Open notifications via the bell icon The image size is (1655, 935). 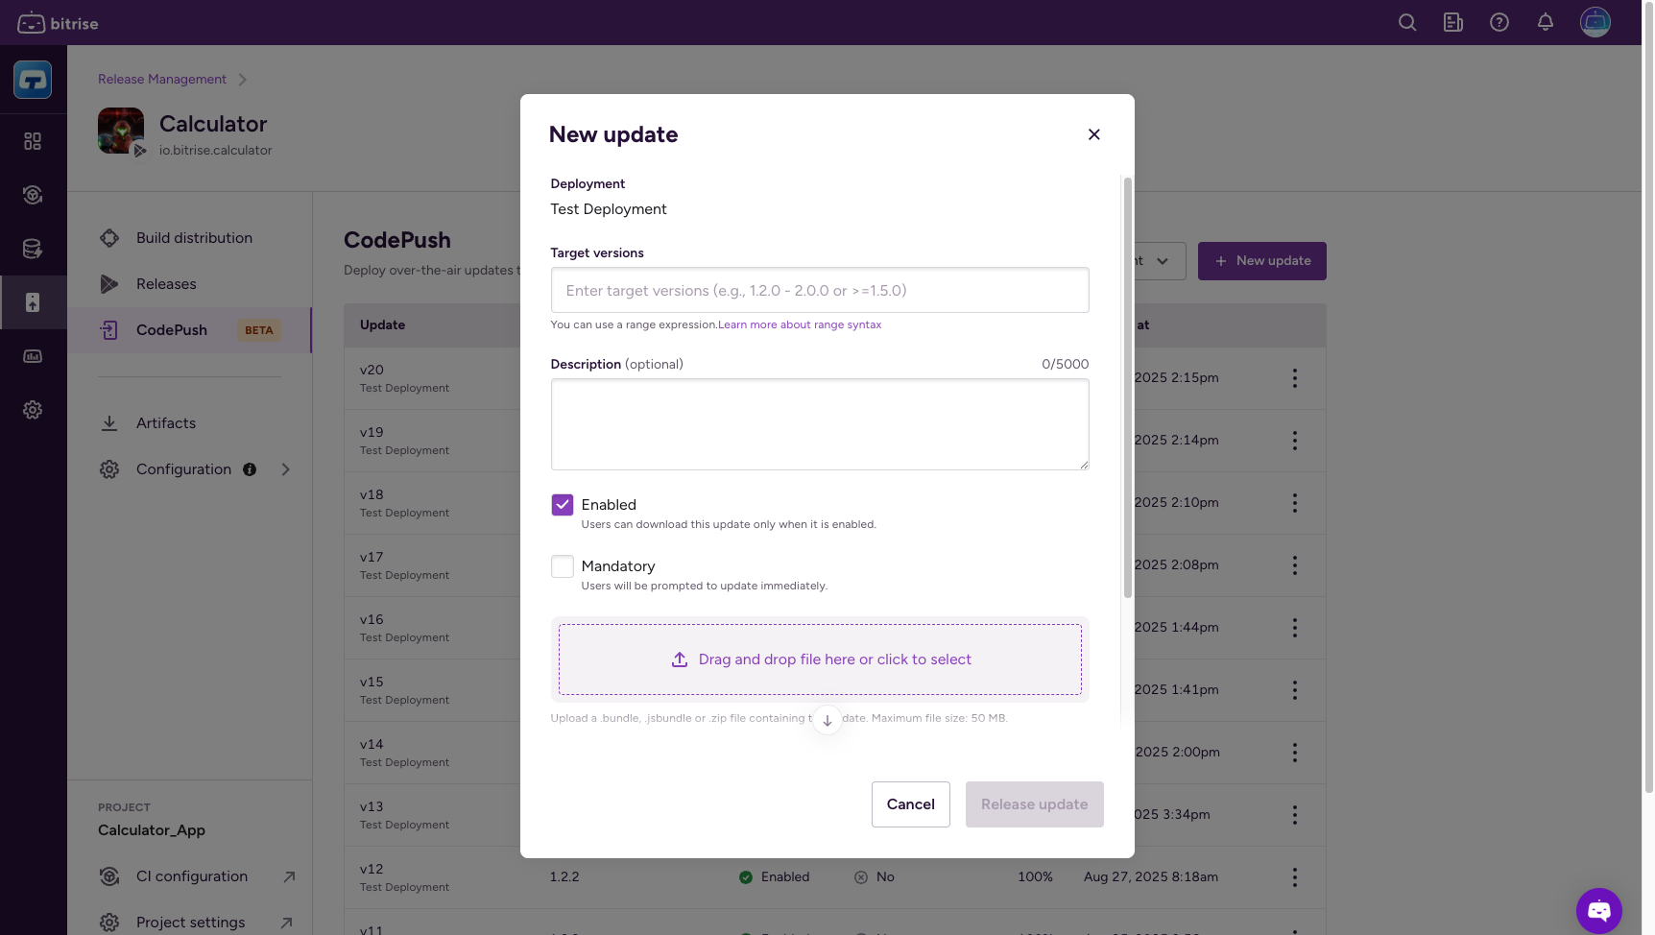(1545, 22)
